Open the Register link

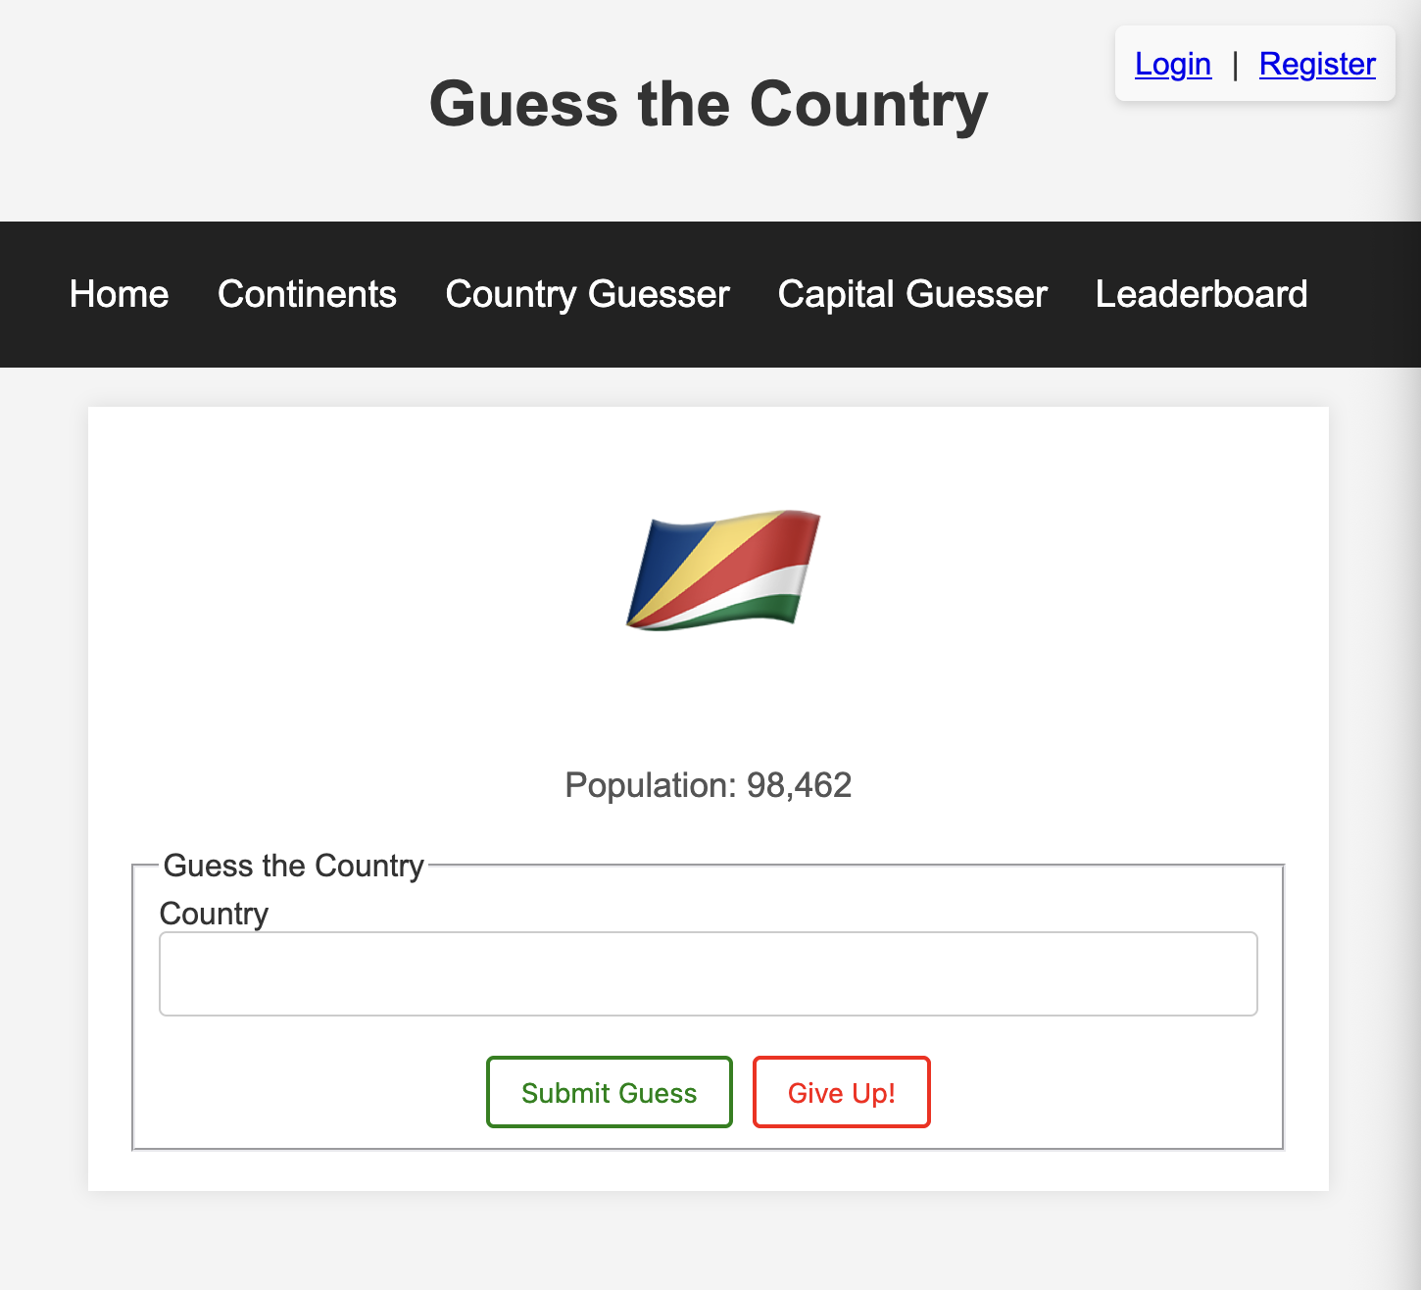(x=1317, y=63)
